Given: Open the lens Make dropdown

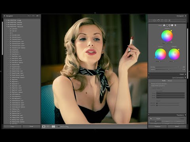Looking at the screenshot, I should 170,93.
